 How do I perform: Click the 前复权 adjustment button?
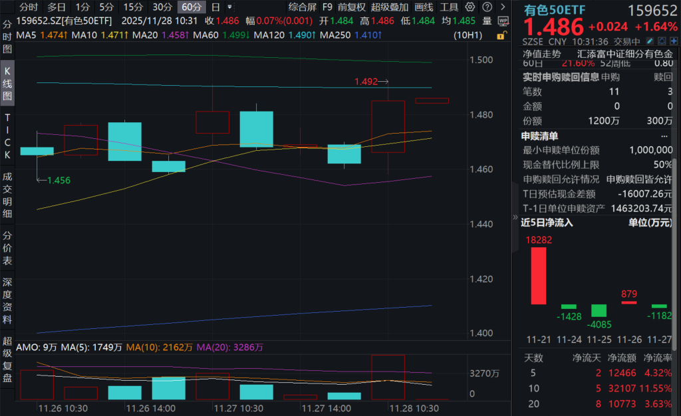(x=351, y=7)
